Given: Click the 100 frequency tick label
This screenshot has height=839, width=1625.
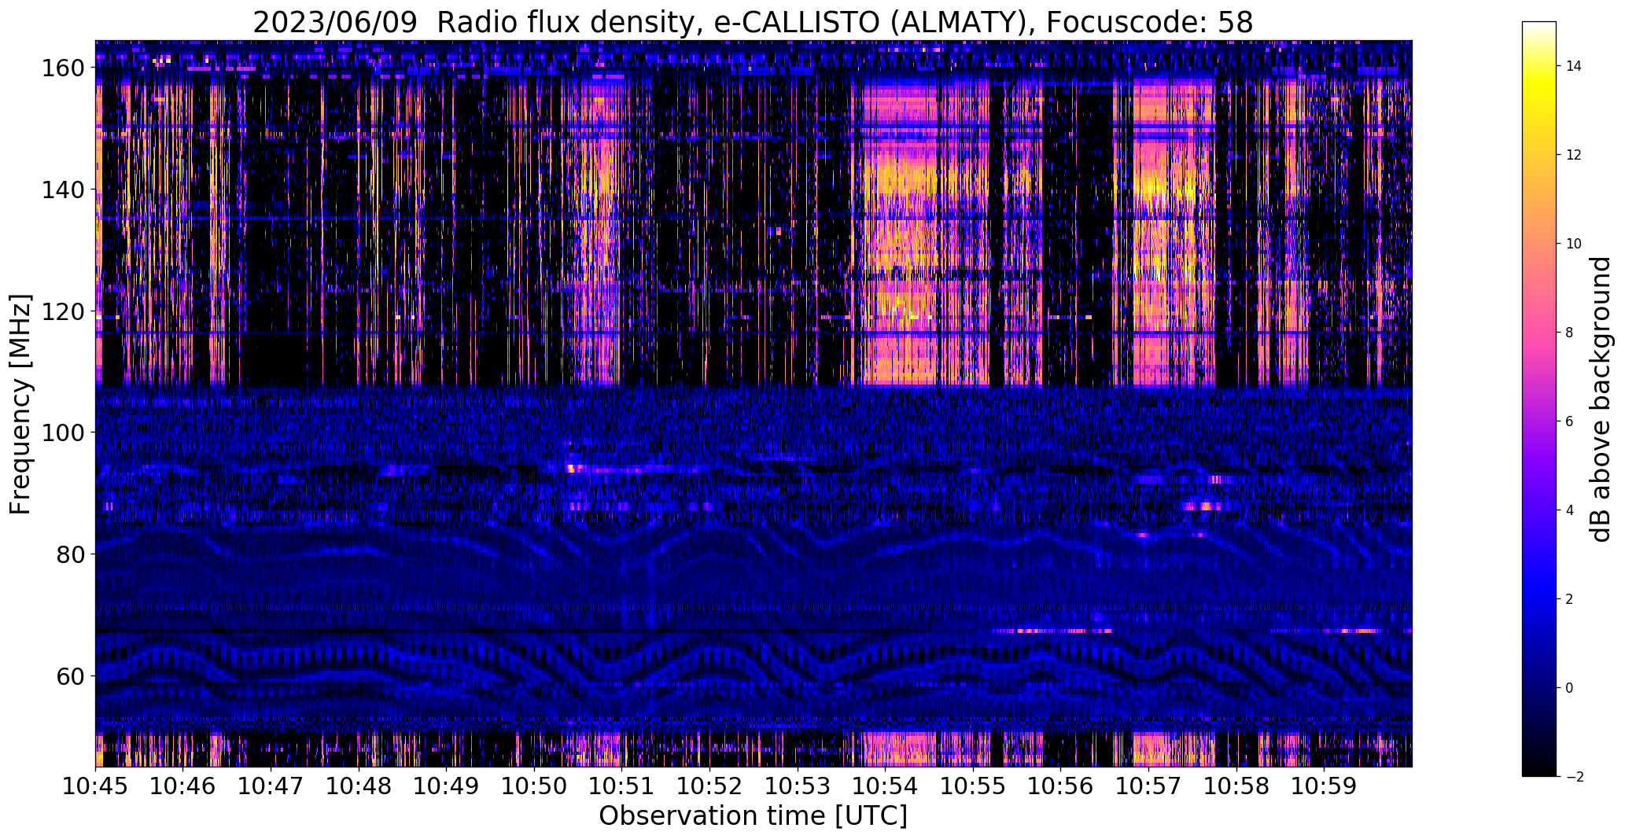Looking at the screenshot, I should [64, 433].
